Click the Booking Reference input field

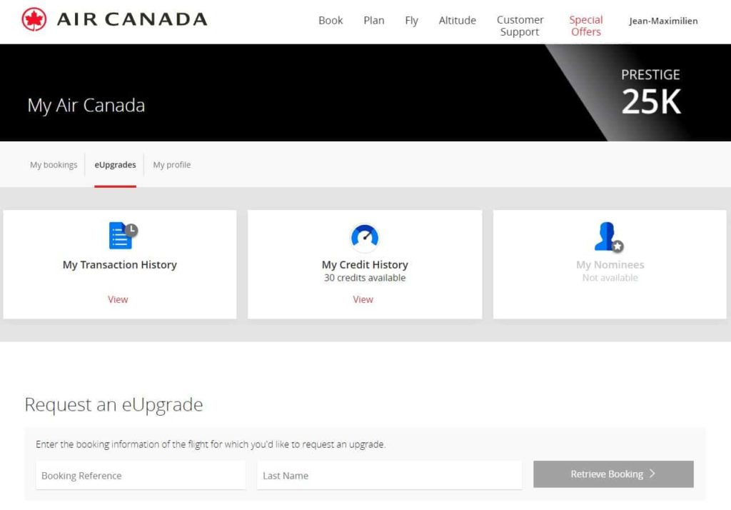[x=140, y=474]
